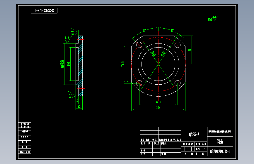Click the 比例 header cell
254x164 pixels.
(x=204, y=144)
